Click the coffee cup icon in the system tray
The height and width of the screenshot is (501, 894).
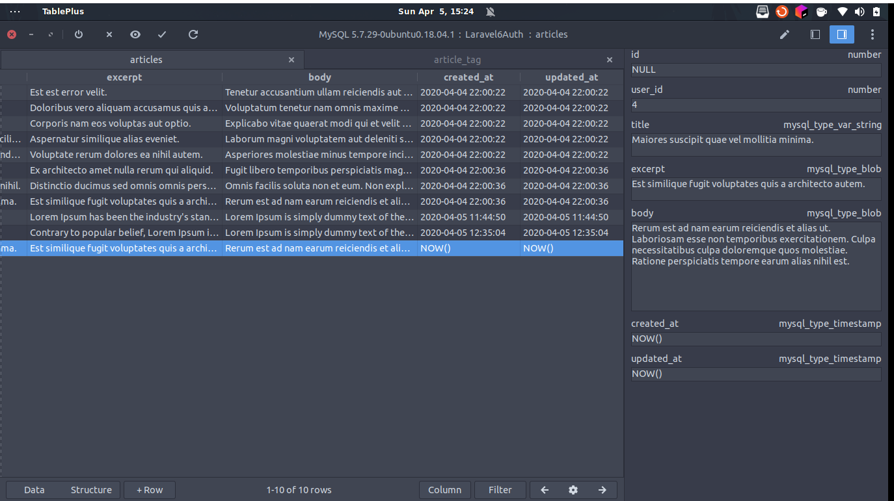821,11
